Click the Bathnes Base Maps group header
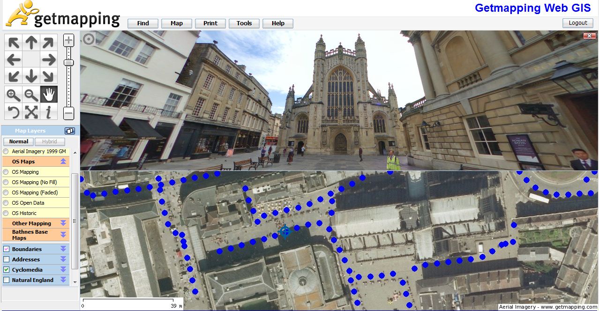The height and width of the screenshot is (311, 599). click(x=35, y=235)
